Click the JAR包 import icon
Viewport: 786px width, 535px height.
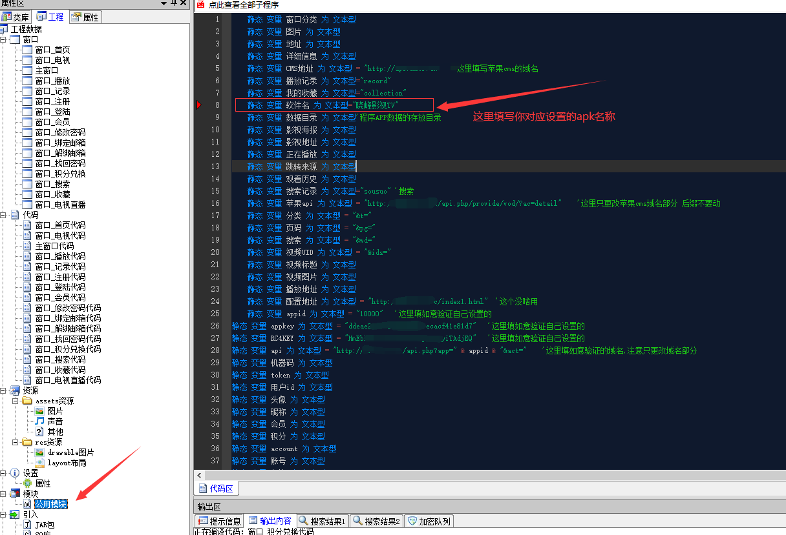27,525
